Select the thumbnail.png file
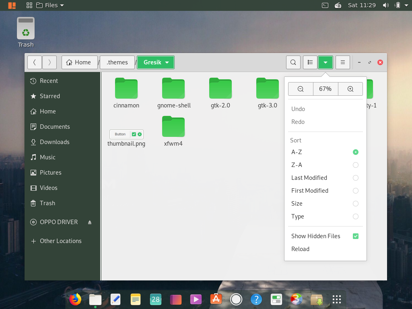 coord(126,138)
